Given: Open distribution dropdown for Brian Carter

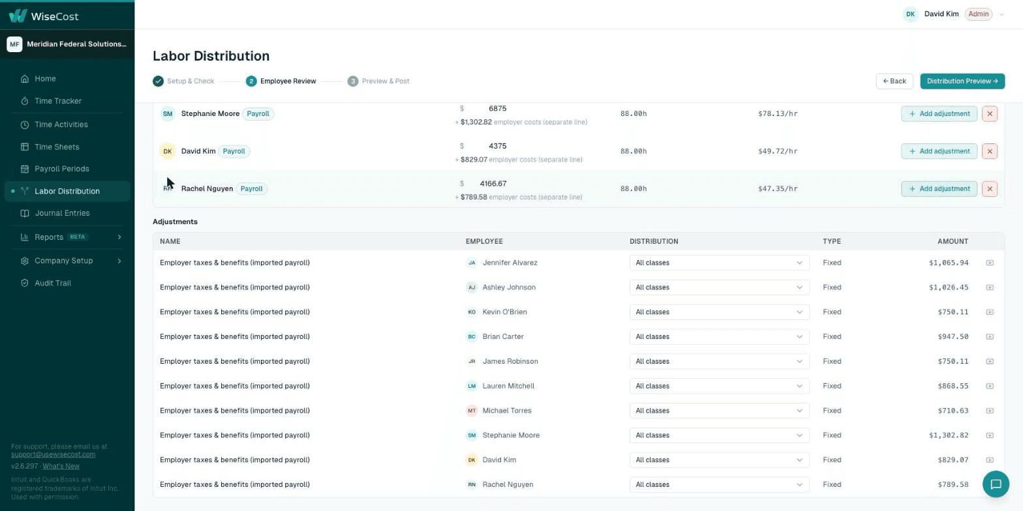Looking at the screenshot, I should coord(720,337).
